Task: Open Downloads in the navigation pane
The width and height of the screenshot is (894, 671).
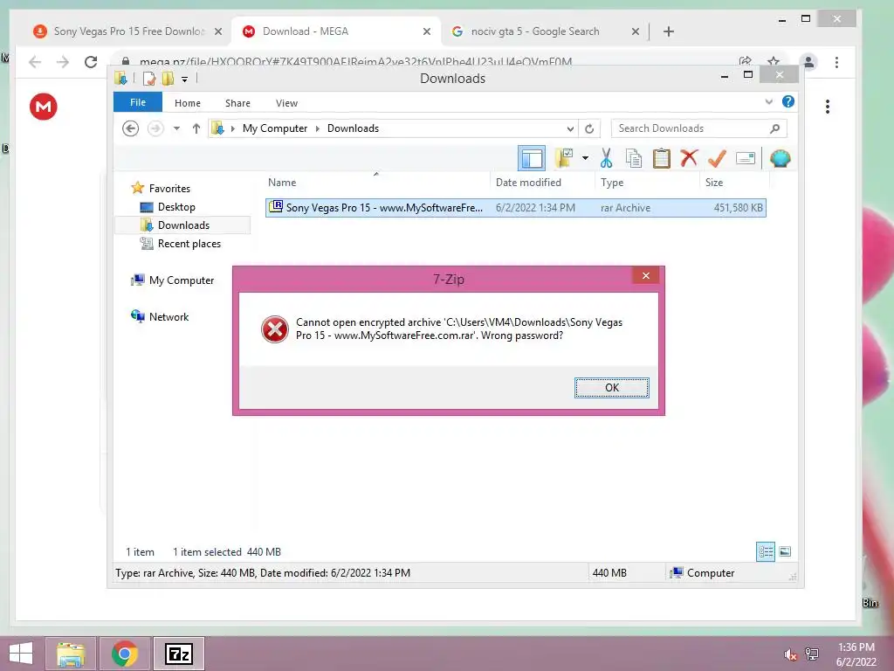Action: click(183, 225)
